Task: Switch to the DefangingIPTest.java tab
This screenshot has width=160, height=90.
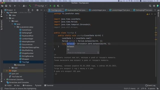Action: pyautogui.click(x=143, y=10)
